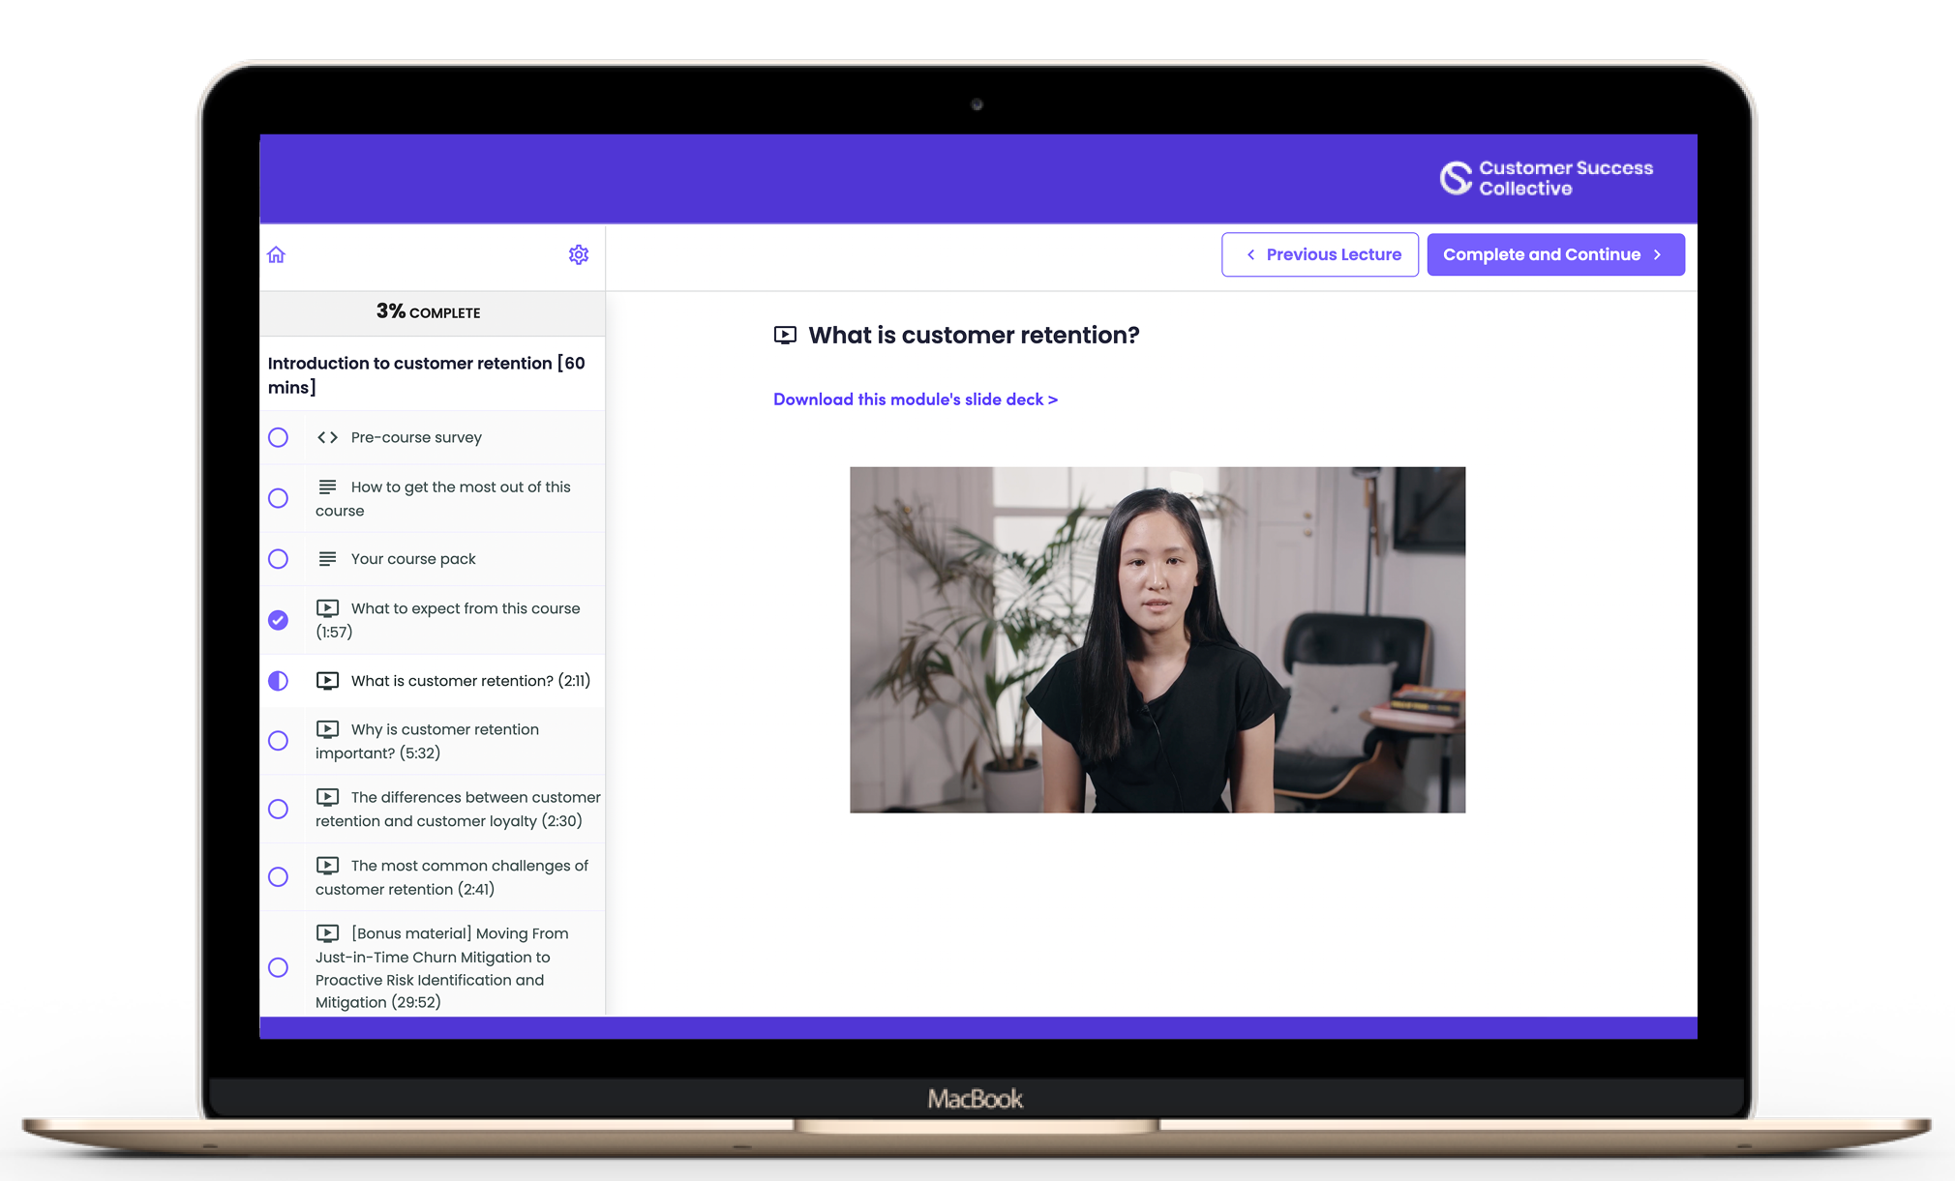
Task: Click the video icon for bonus material
Action: [324, 932]
